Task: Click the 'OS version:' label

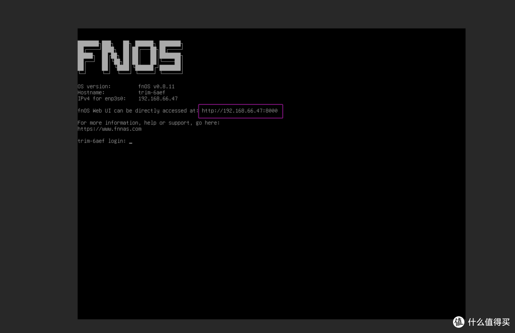Action: 94,86
